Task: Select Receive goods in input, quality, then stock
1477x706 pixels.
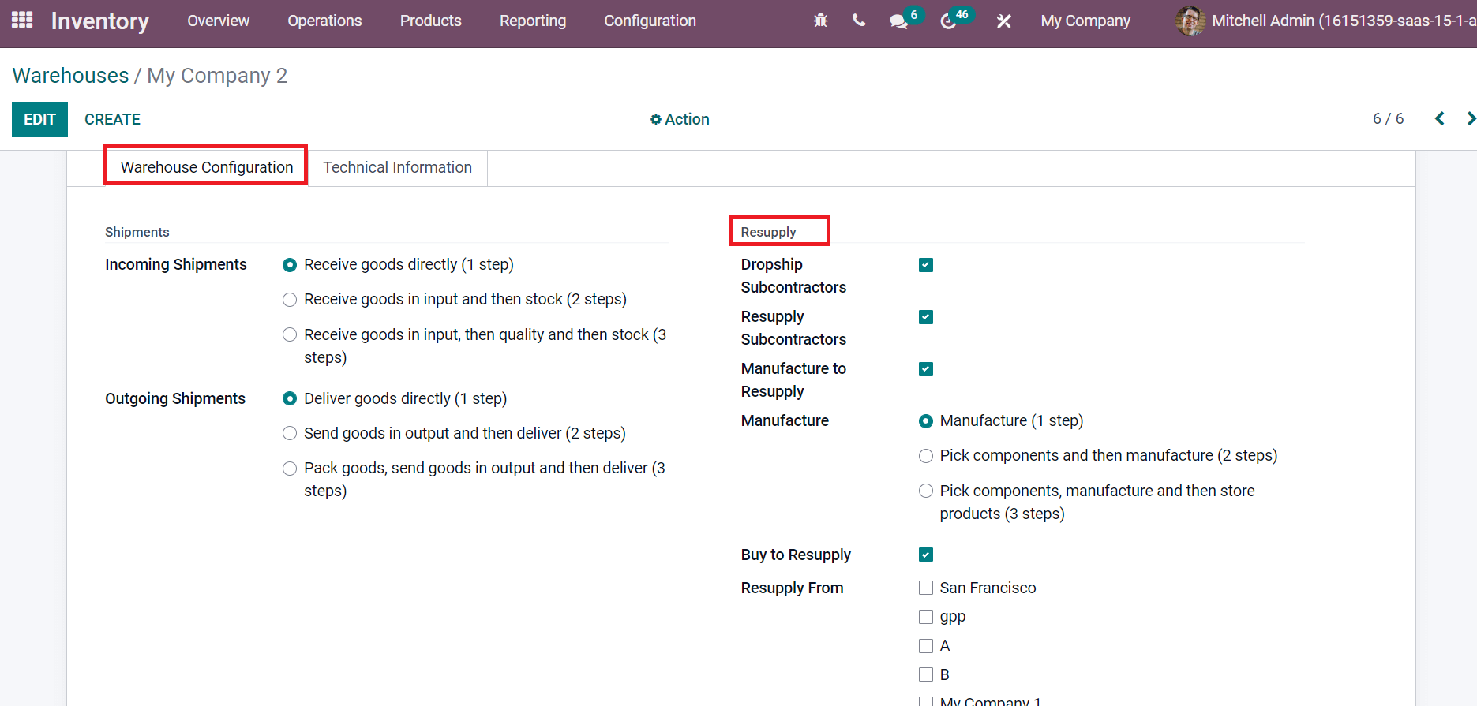Action: pos(290,334)
